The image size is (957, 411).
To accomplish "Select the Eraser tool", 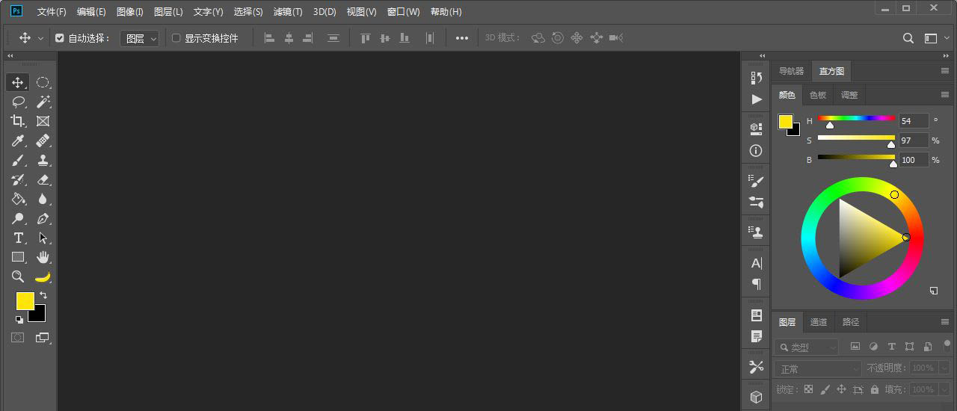I will coord(43,179).
